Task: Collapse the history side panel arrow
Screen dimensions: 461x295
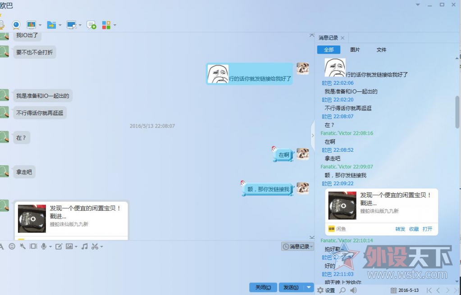Action: point(311,135)
